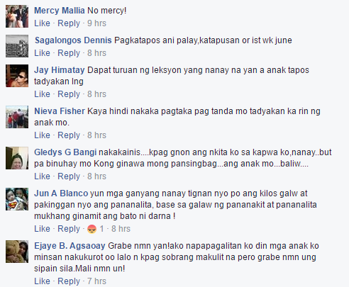Open Gledys G Bangi's avatar thumbnail

(x=17, y=158)
